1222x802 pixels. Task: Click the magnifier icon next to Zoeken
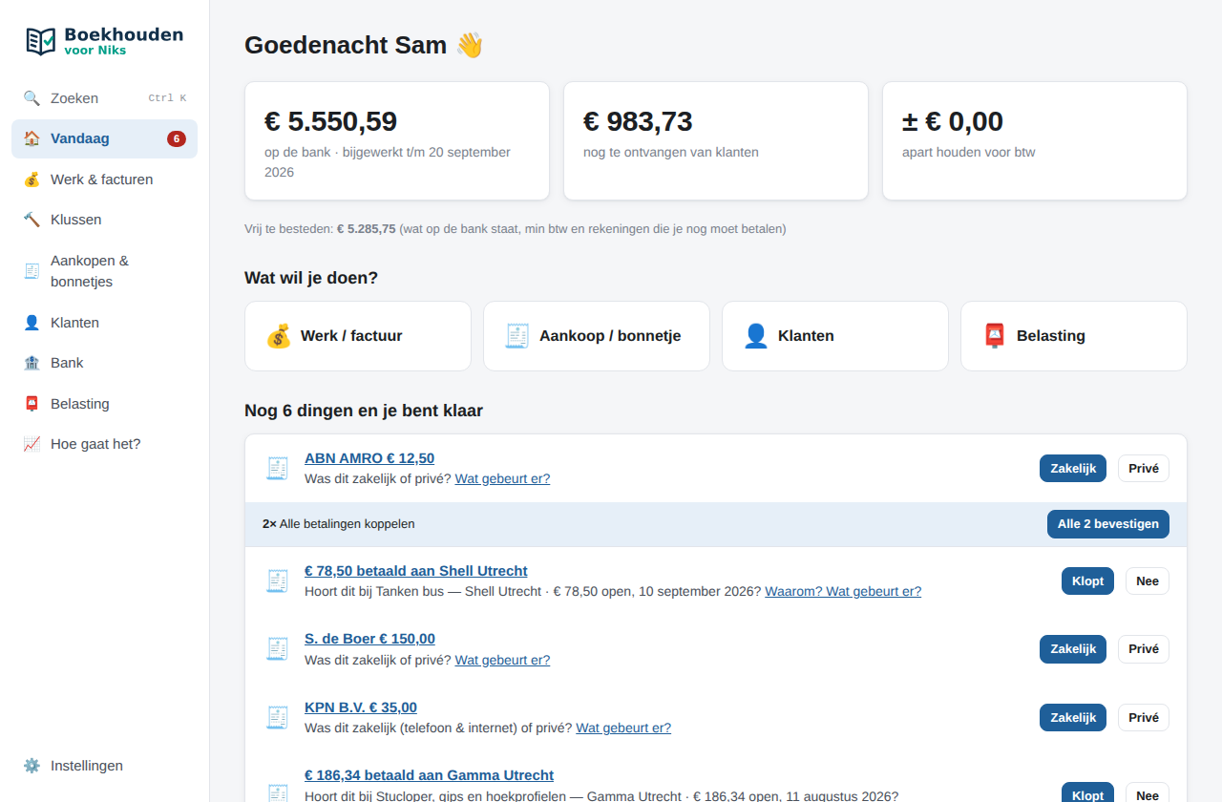pyautogui.click(x=32, y=98)
